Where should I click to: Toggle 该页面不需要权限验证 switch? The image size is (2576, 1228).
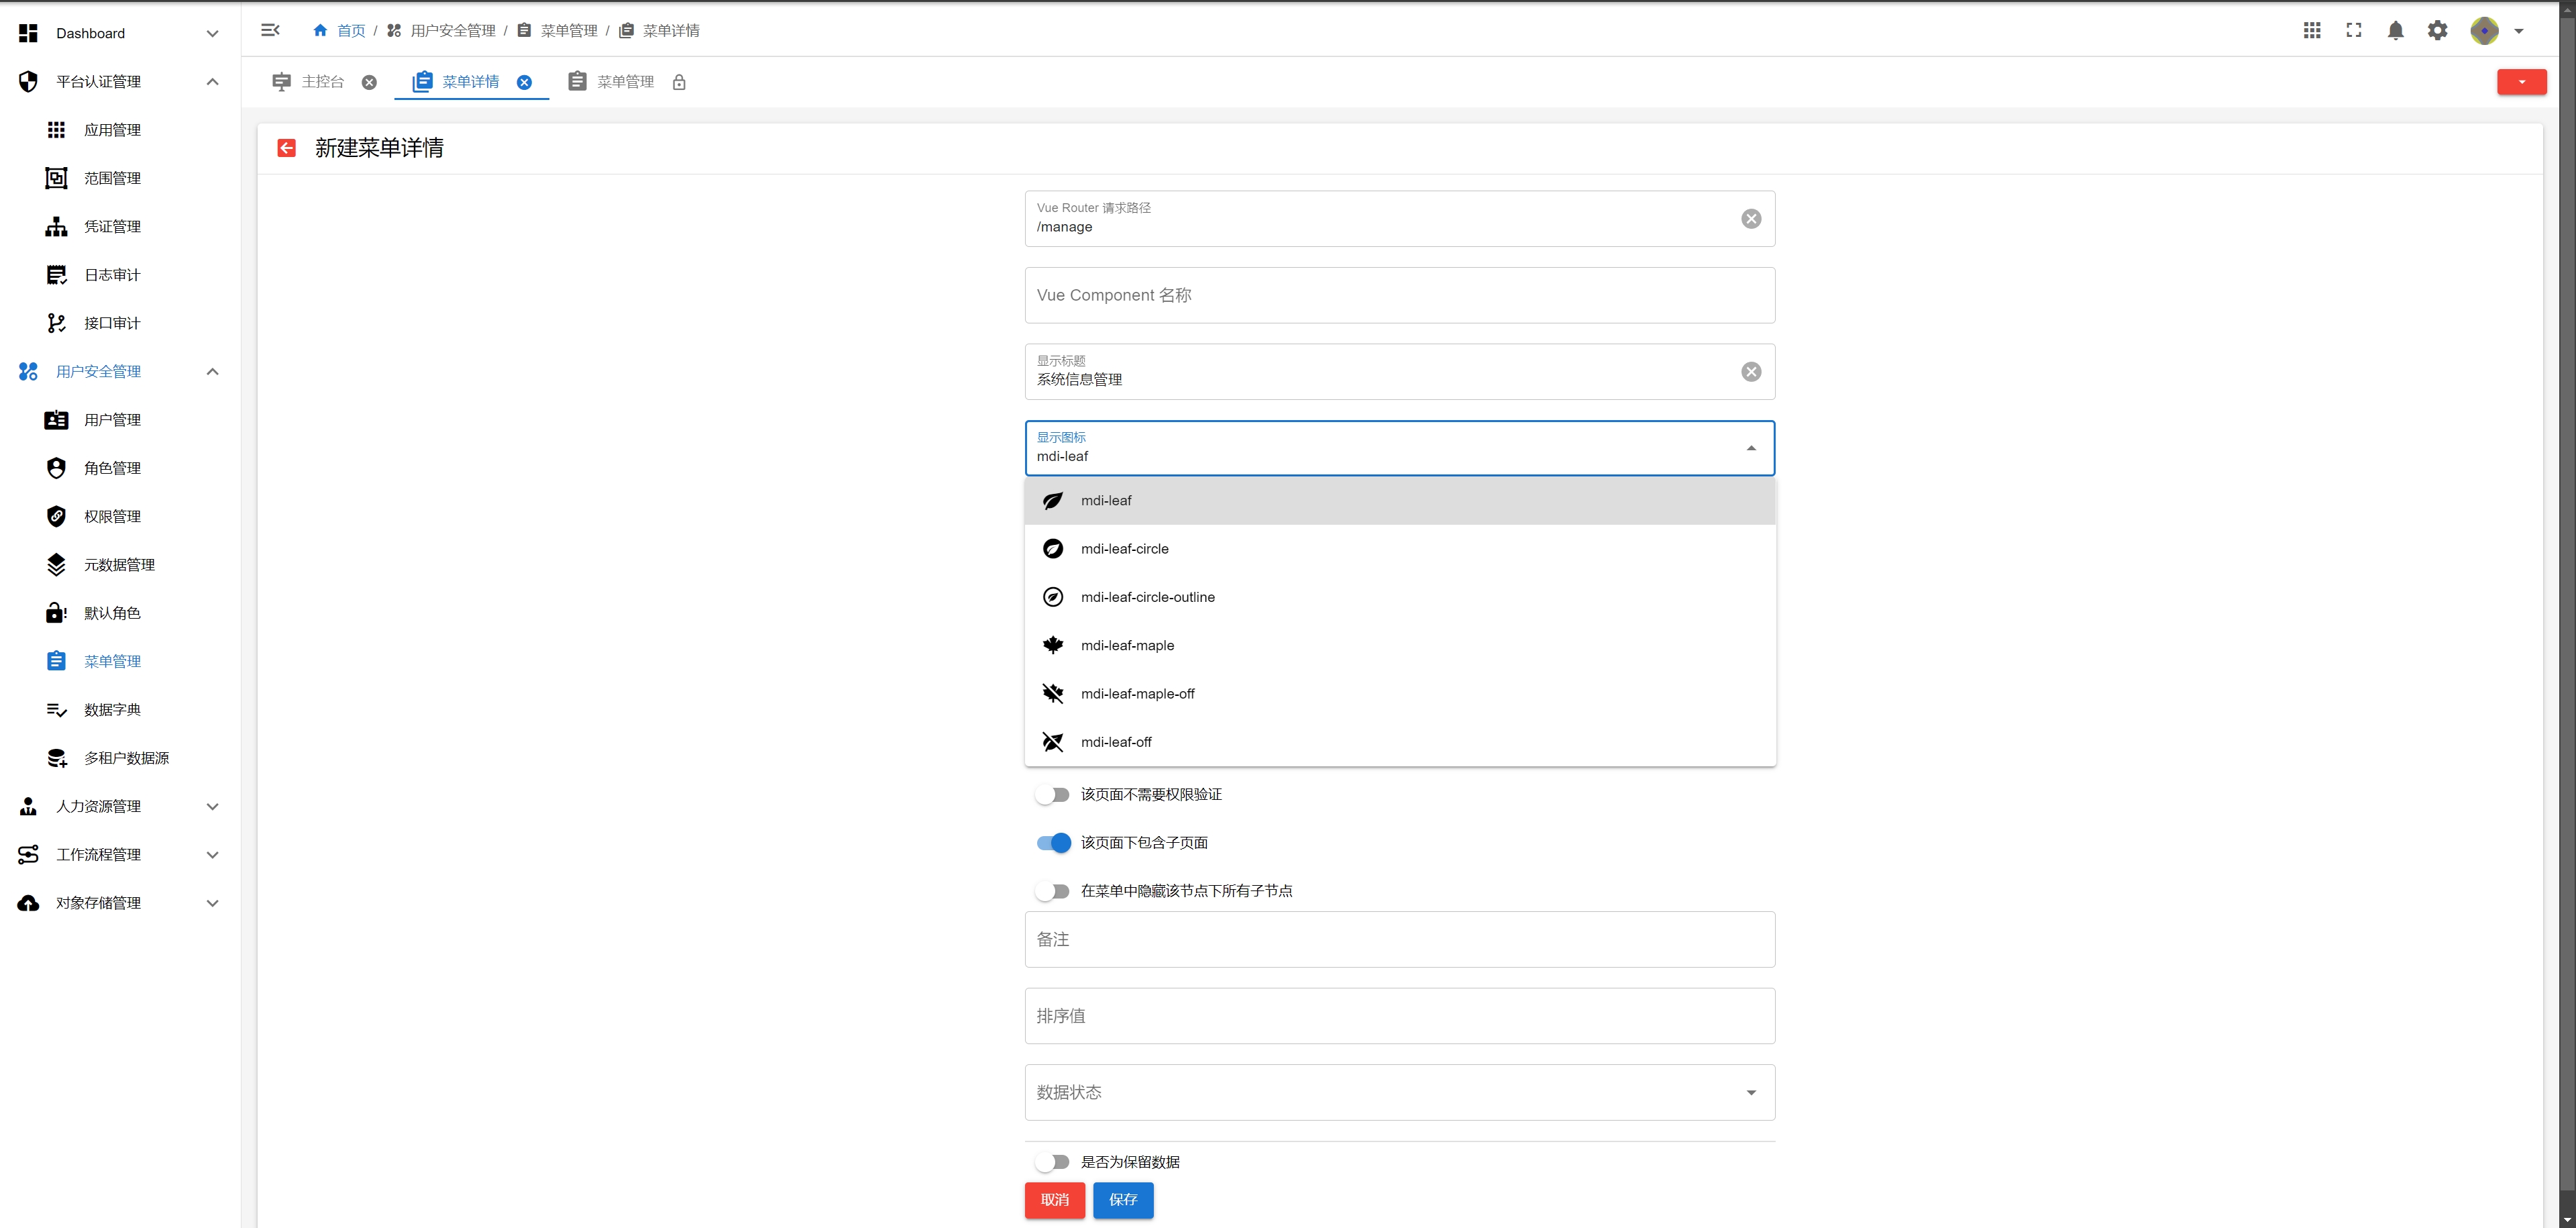click(1052, 795)
